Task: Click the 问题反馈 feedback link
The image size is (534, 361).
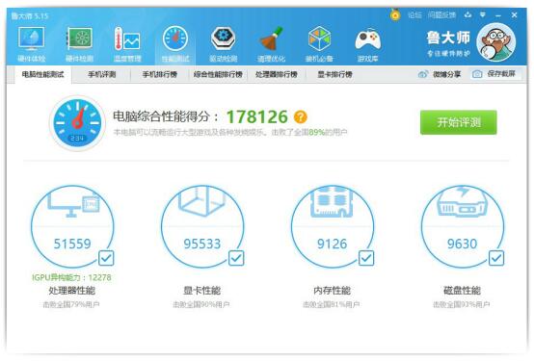Action: click(441, 15)
